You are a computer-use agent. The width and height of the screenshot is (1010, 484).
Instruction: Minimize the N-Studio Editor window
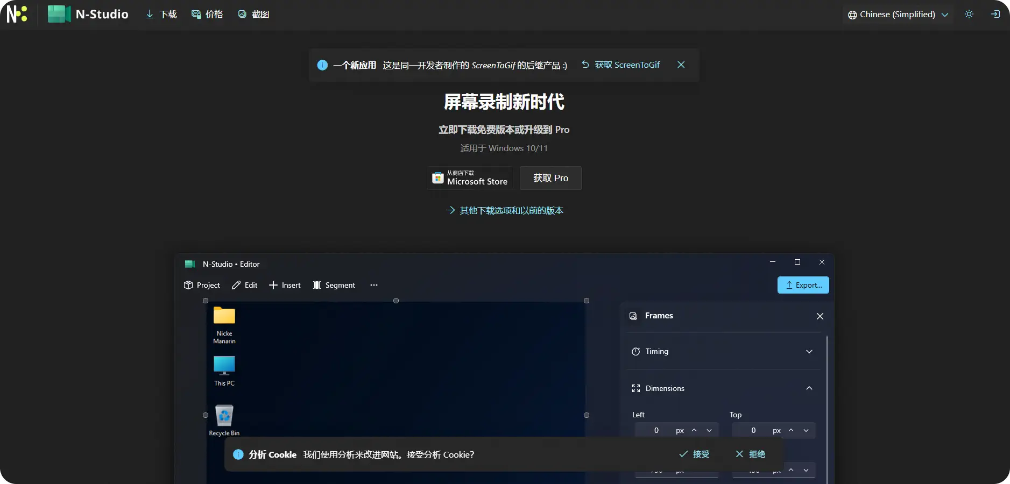(x=773, y=262)
